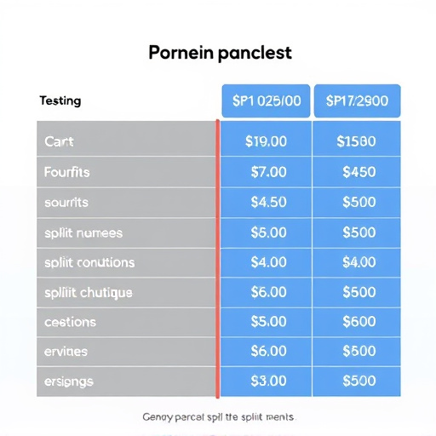Click the $P1 025/00 header button
The height and width of the screenshot is (436, 436).
pyautogui.click(x=266, y=100)
